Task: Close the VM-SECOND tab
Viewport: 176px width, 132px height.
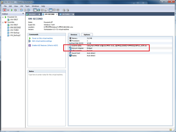Action: pyautogui.click(x=57, y=14)
